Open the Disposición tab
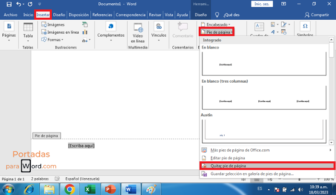Viewport: 336px width, 195px height. pyautogui.click(x=79, y=15)
